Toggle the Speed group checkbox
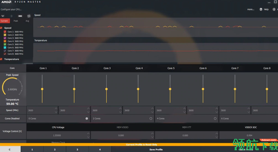 click(1, 28)
